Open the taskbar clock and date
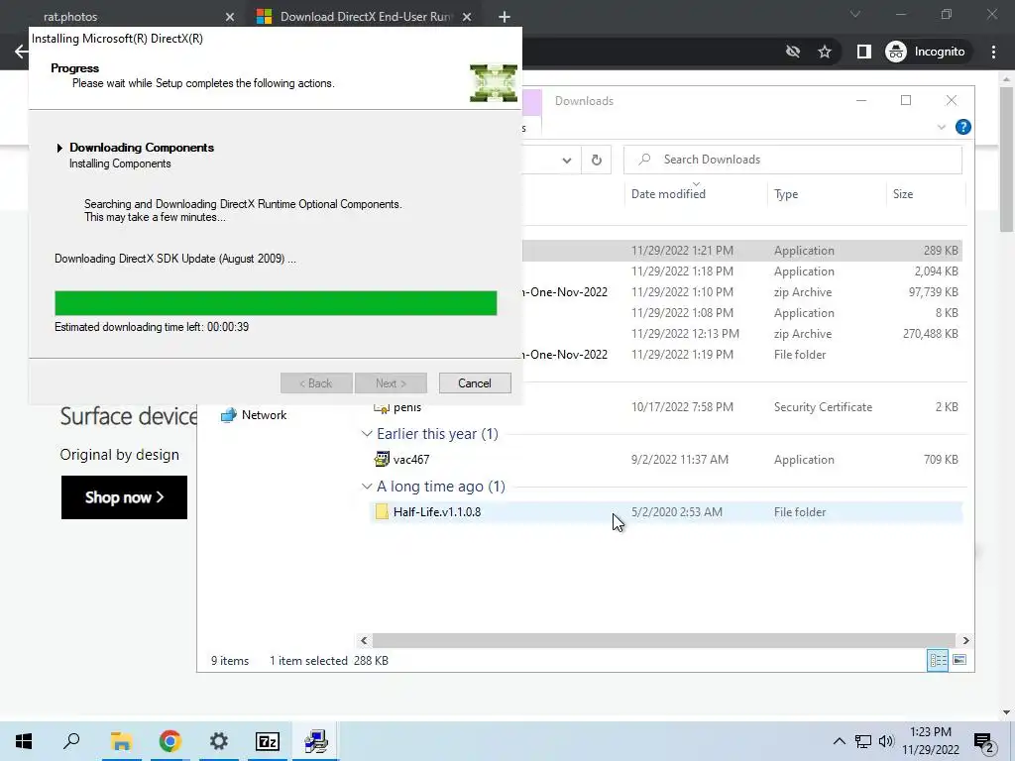The height and width of the screenshot is (761, 1015). click(x=931, y=741)
